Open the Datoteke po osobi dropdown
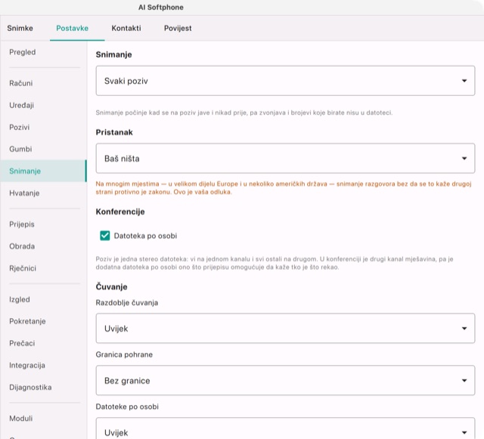This screenshot has width=484, height=439. (x=285, y=429)
